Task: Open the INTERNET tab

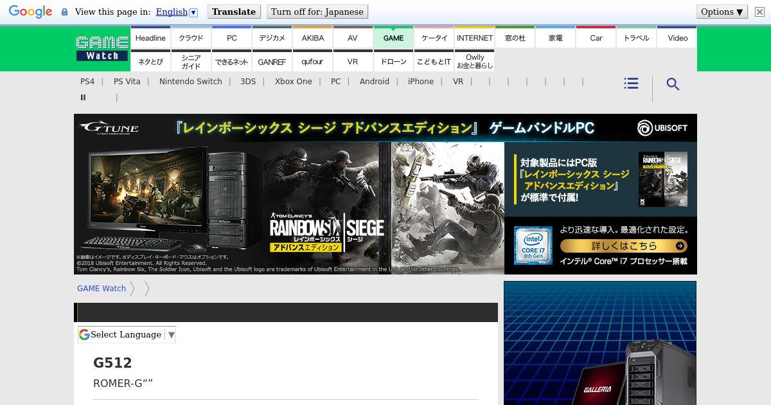Action: [x=475, y=38]
